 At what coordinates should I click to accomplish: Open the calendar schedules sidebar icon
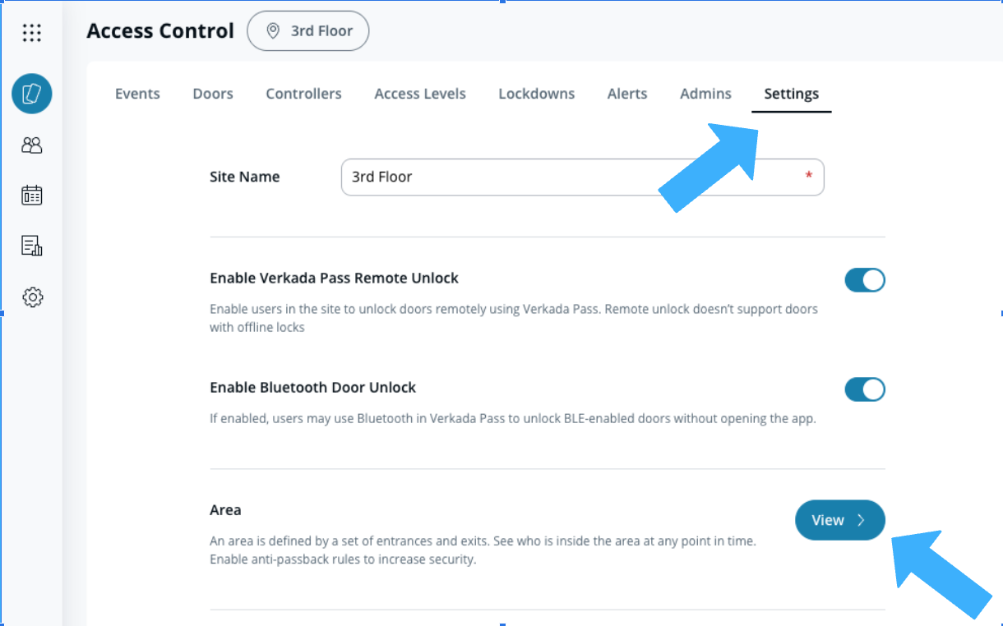(x=32, y=196)
